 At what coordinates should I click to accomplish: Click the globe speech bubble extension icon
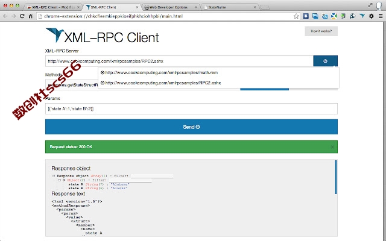(352, 16)
